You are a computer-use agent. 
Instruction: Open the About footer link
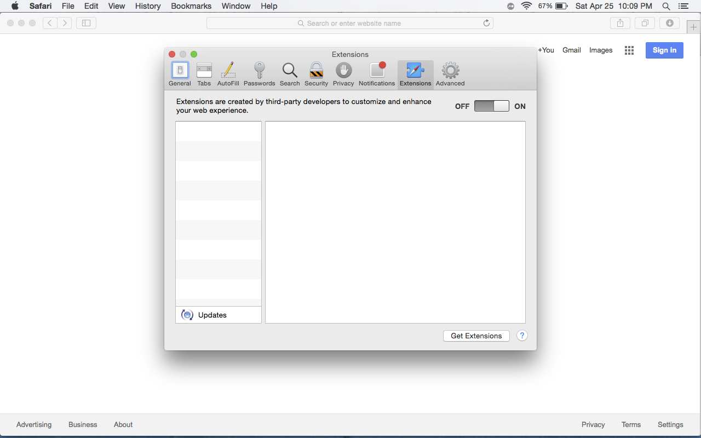point(123,424)
